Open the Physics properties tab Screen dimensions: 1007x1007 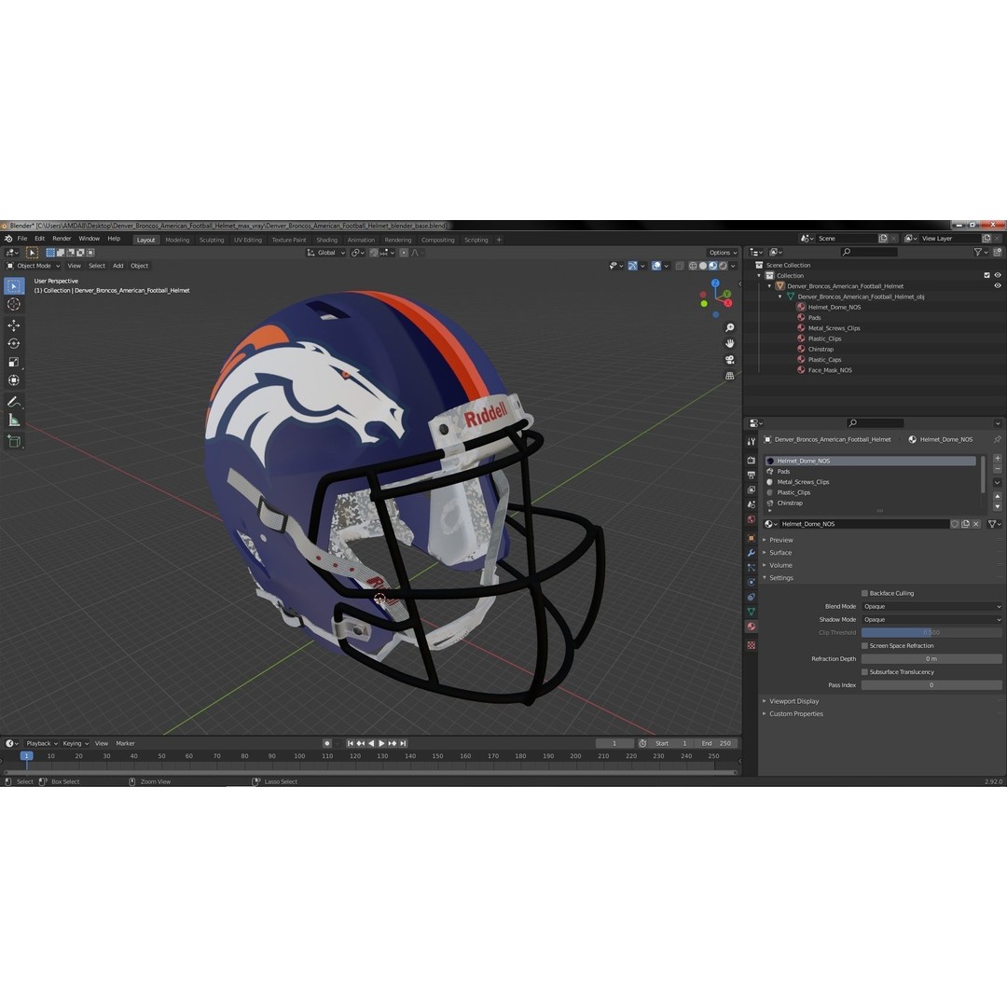[x=752, y=583]
